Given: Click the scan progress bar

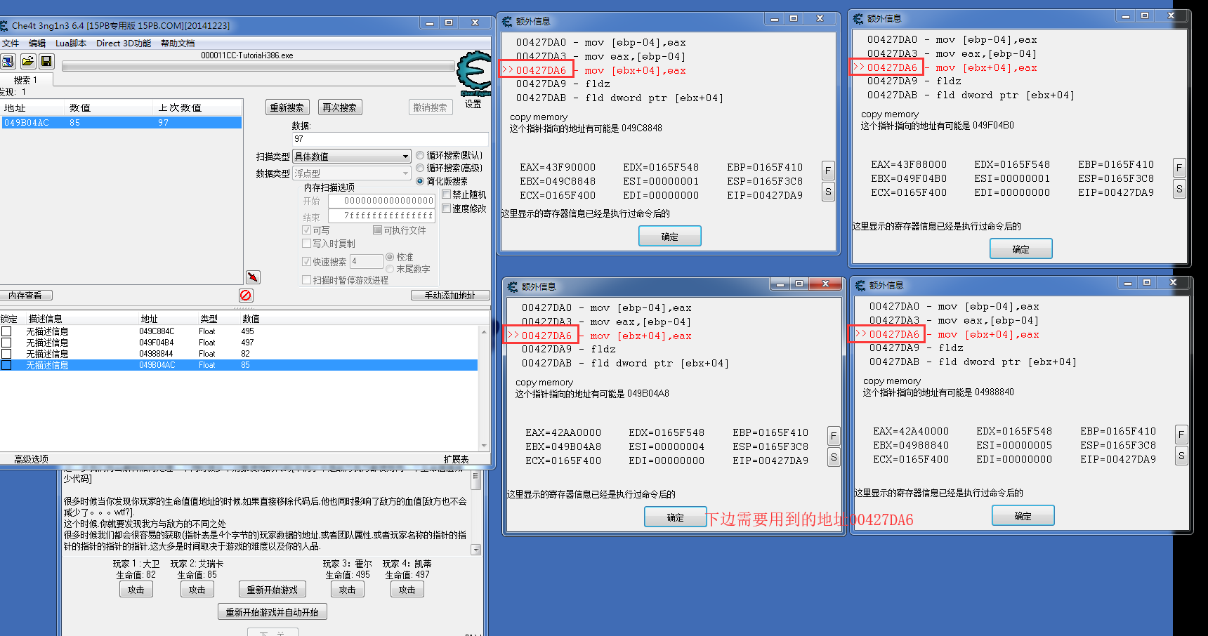Looking at the screenshot, I should (x=258, y=66).
